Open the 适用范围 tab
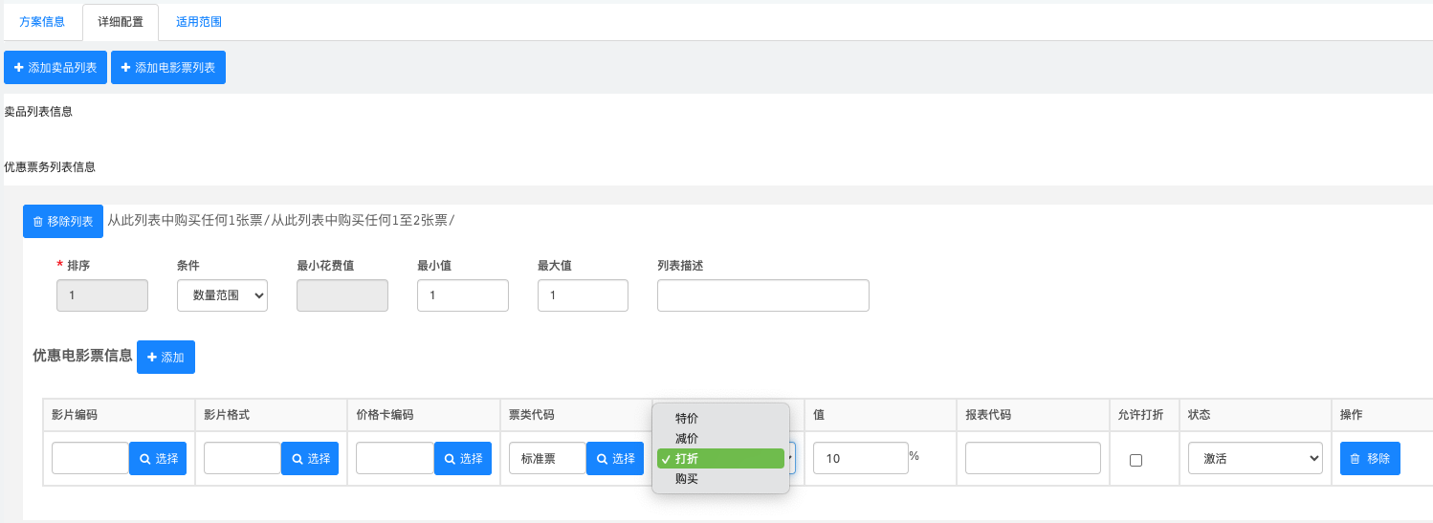This screenshot has height=523, width=1433. click(199, 22)
